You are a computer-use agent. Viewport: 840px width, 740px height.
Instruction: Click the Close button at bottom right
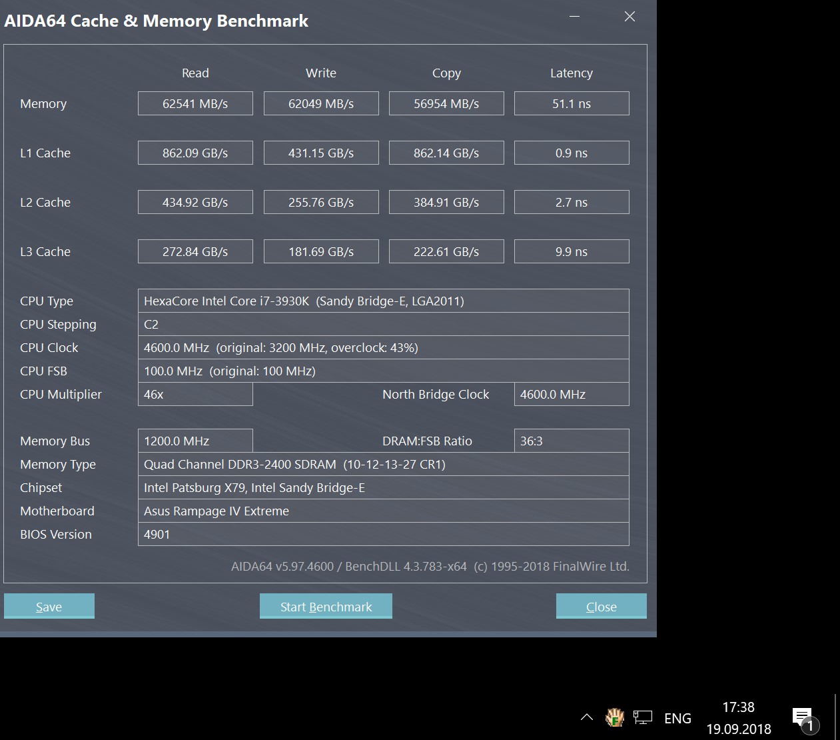pyautogui.click(x=601, y=606)
